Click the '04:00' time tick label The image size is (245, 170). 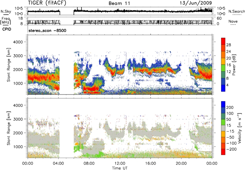coord(58,164)
